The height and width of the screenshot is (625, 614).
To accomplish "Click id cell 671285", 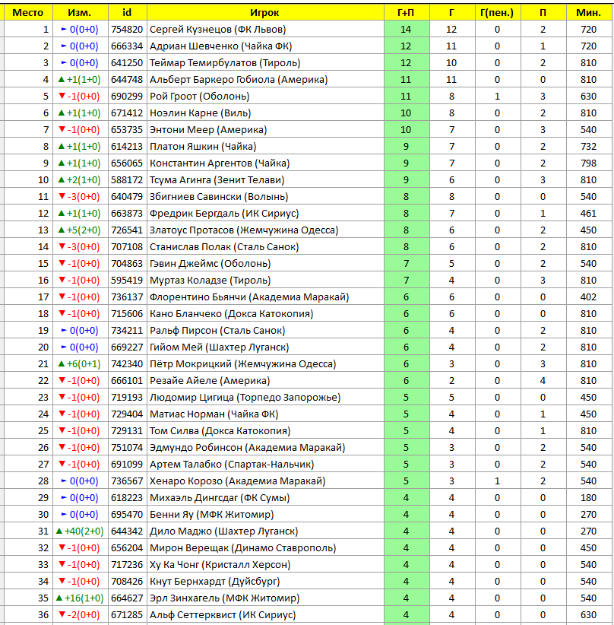I will tap(127, 615).
